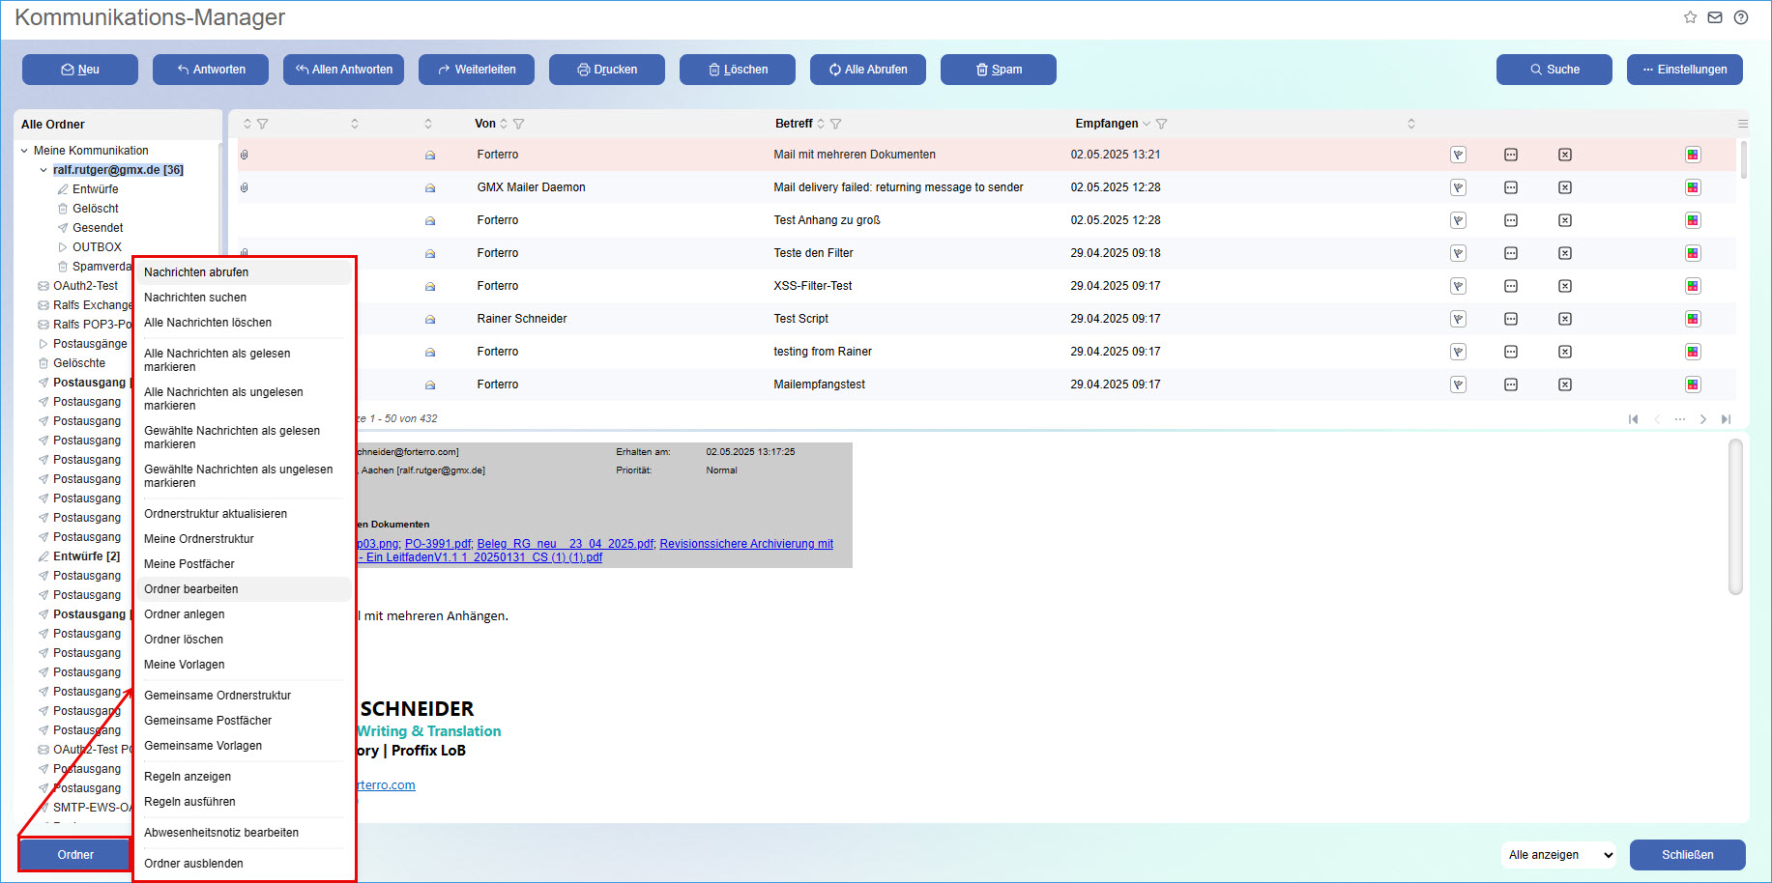Open the Alle anzeigen dropdown
Screen dimensions: 1772x883
click(x=1558, y=855)
